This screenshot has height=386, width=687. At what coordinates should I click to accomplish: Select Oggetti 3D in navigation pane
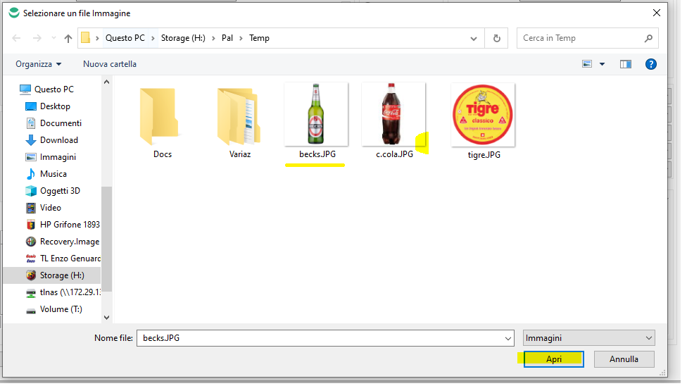click(x=60, y=191)
